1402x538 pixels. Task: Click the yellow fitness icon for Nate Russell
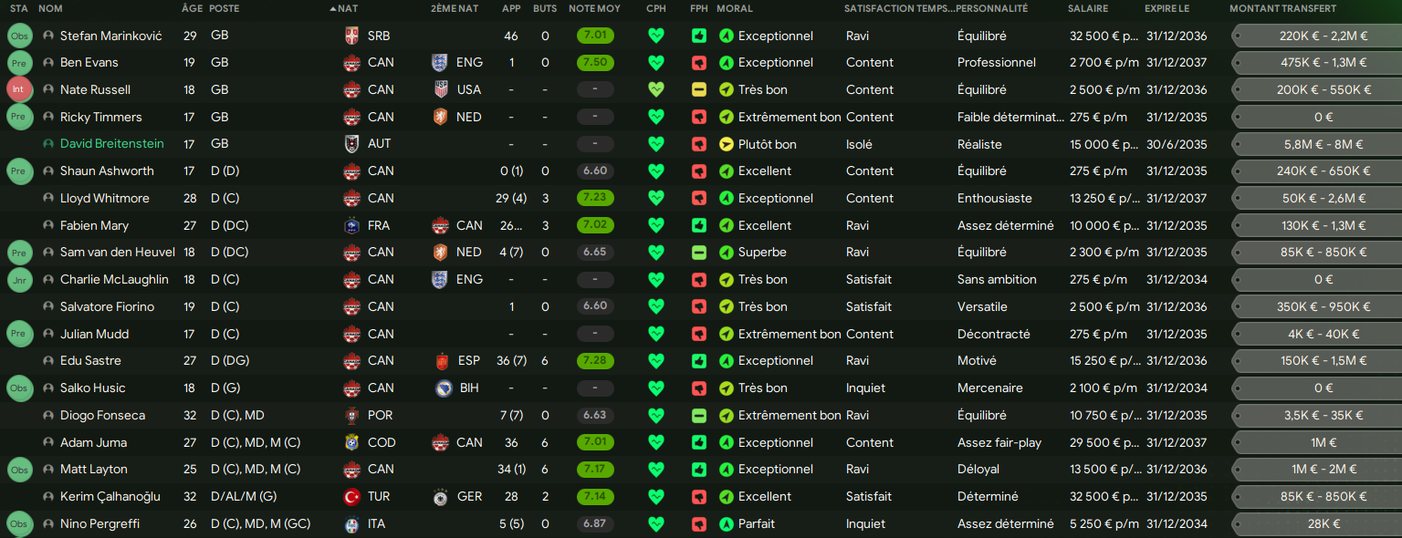click(698, 90)
